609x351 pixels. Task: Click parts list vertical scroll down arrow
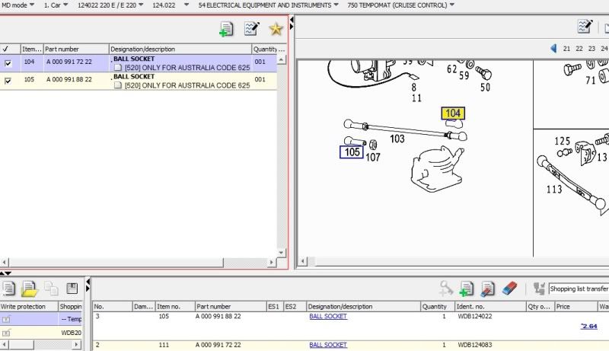click(x=281, y=252)
